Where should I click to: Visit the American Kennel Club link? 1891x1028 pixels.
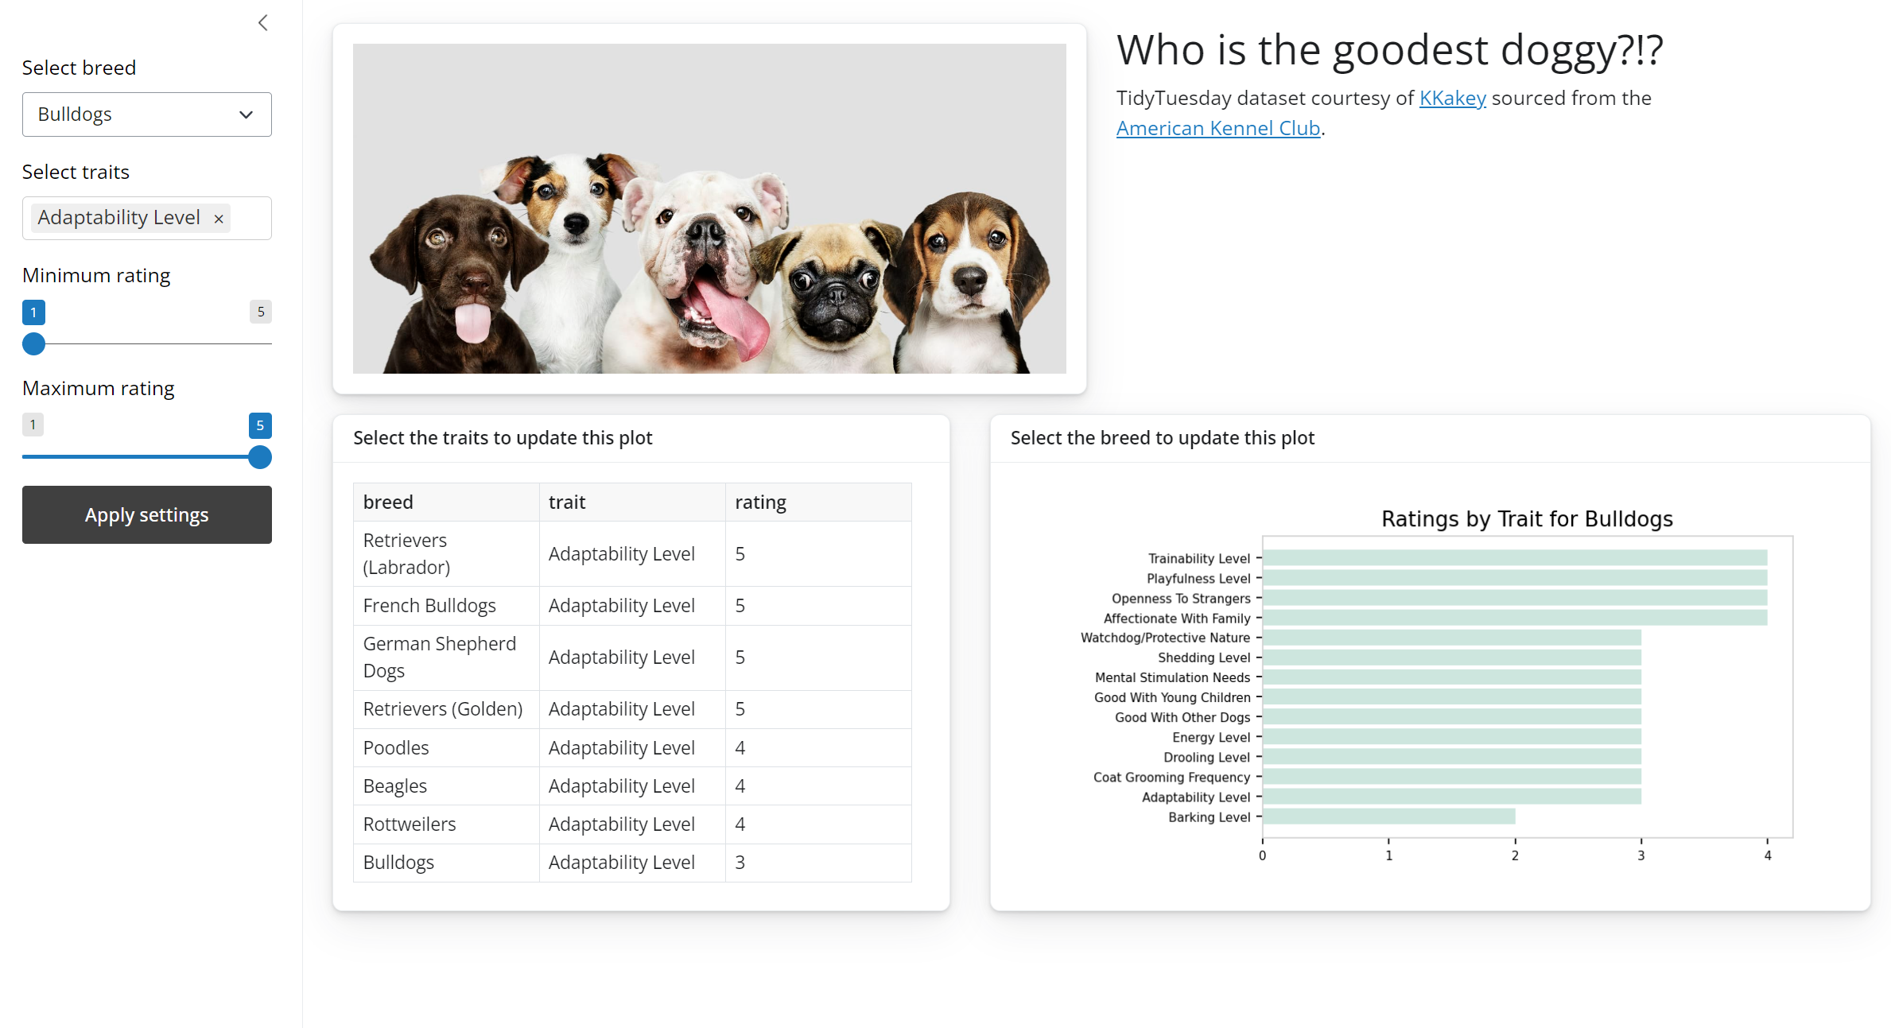(1217, 127)
